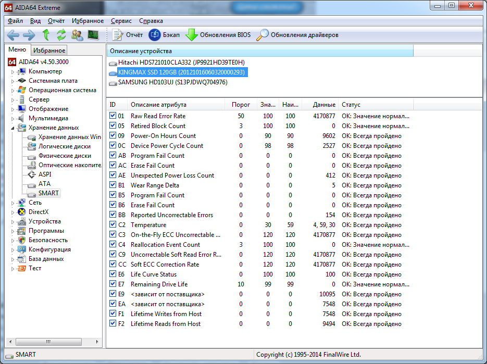The width and height of the screenshot is (487, 364).
Task: Uncheck attribute 01 Raw Read Error Rate
Action: (113, 116)
